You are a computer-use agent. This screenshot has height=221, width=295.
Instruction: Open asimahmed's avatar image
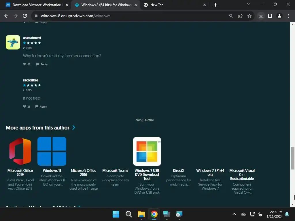13,42
